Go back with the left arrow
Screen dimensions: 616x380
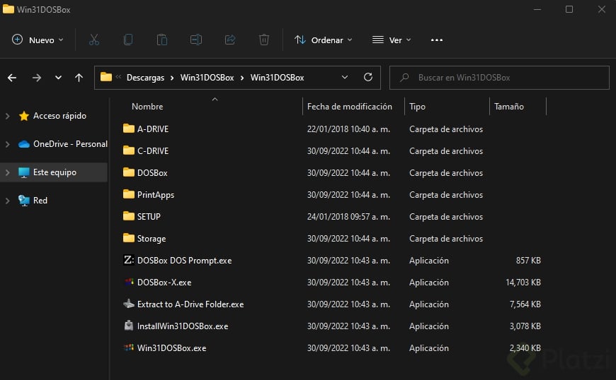click(x=12, y=78)
